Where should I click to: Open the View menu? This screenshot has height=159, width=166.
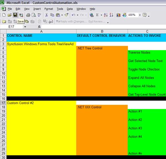coord(27,9)
